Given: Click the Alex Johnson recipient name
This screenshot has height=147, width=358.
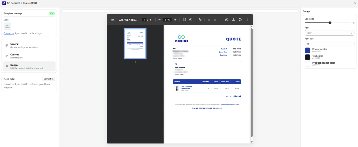Looking at the screenshot, I should [180, 67].
